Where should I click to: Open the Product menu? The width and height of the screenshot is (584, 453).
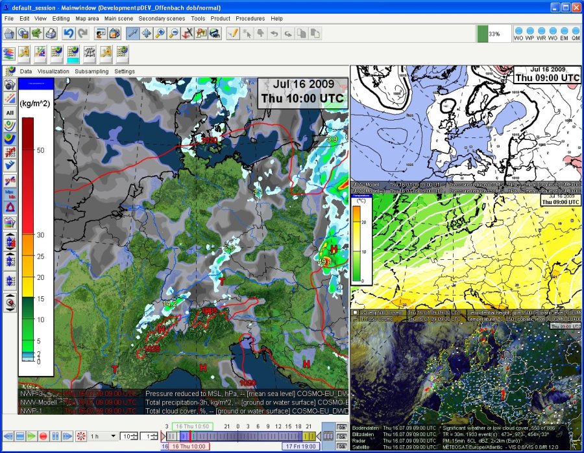[x=221, y=19]
